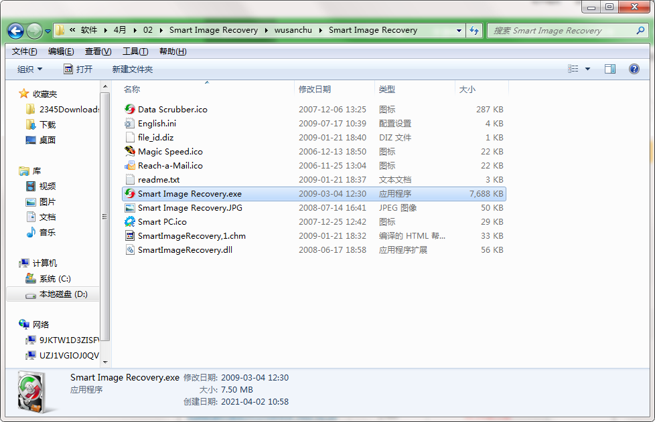Image resolution: width=655 pixels, height=422 pixels.
Task: Click 网络 in the navigation pane
Action: pos(41,325)
